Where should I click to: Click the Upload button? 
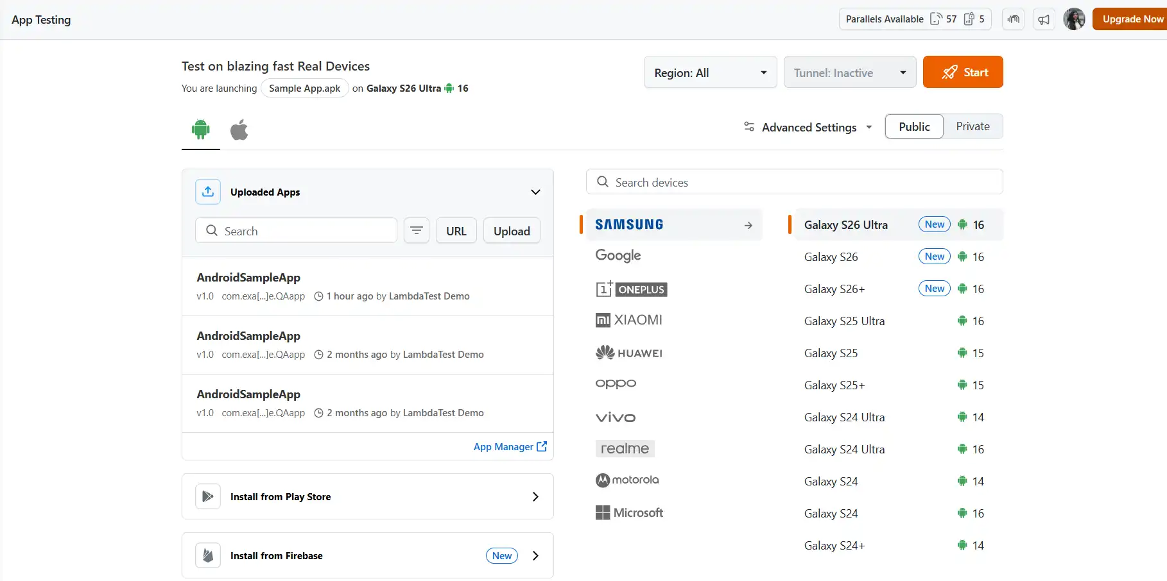click(x=512, y=231)
